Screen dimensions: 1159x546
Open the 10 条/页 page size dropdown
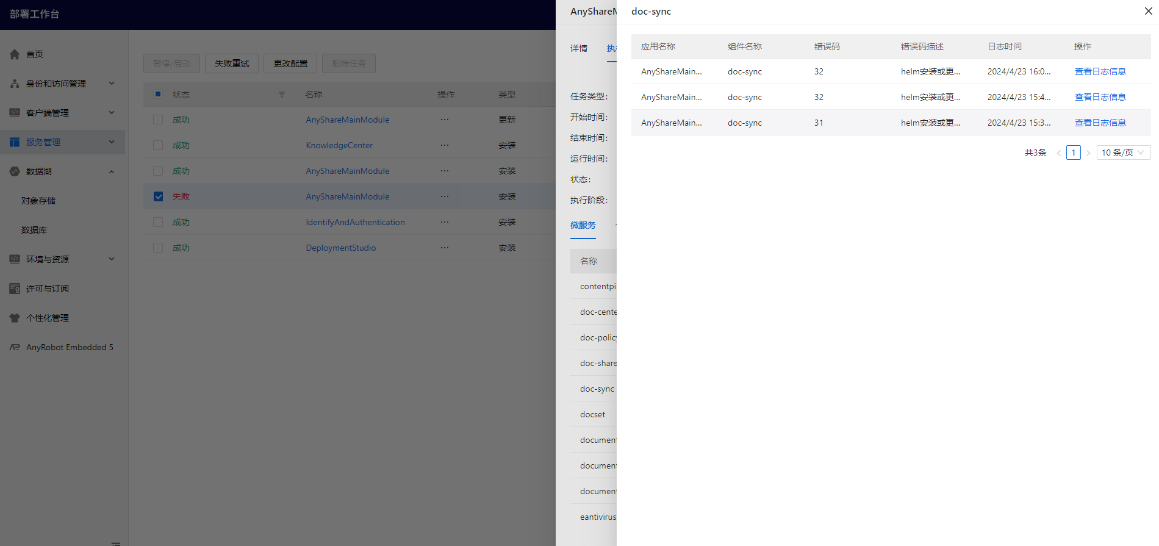tap(1124, 153)
